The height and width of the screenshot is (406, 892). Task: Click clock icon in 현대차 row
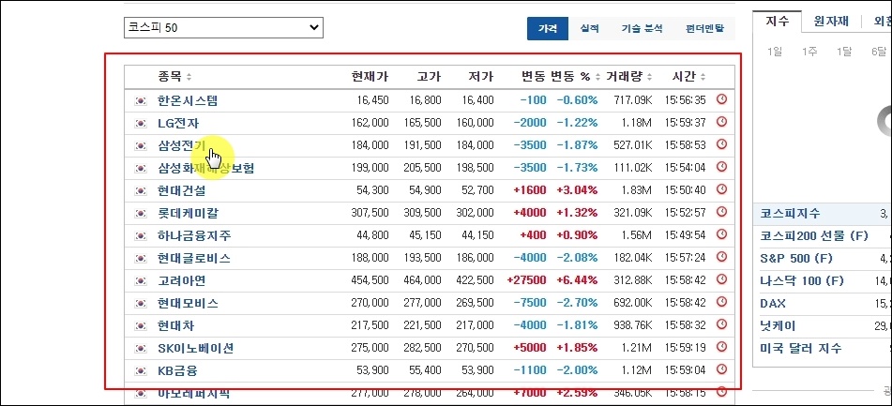(x=722, y=324)
